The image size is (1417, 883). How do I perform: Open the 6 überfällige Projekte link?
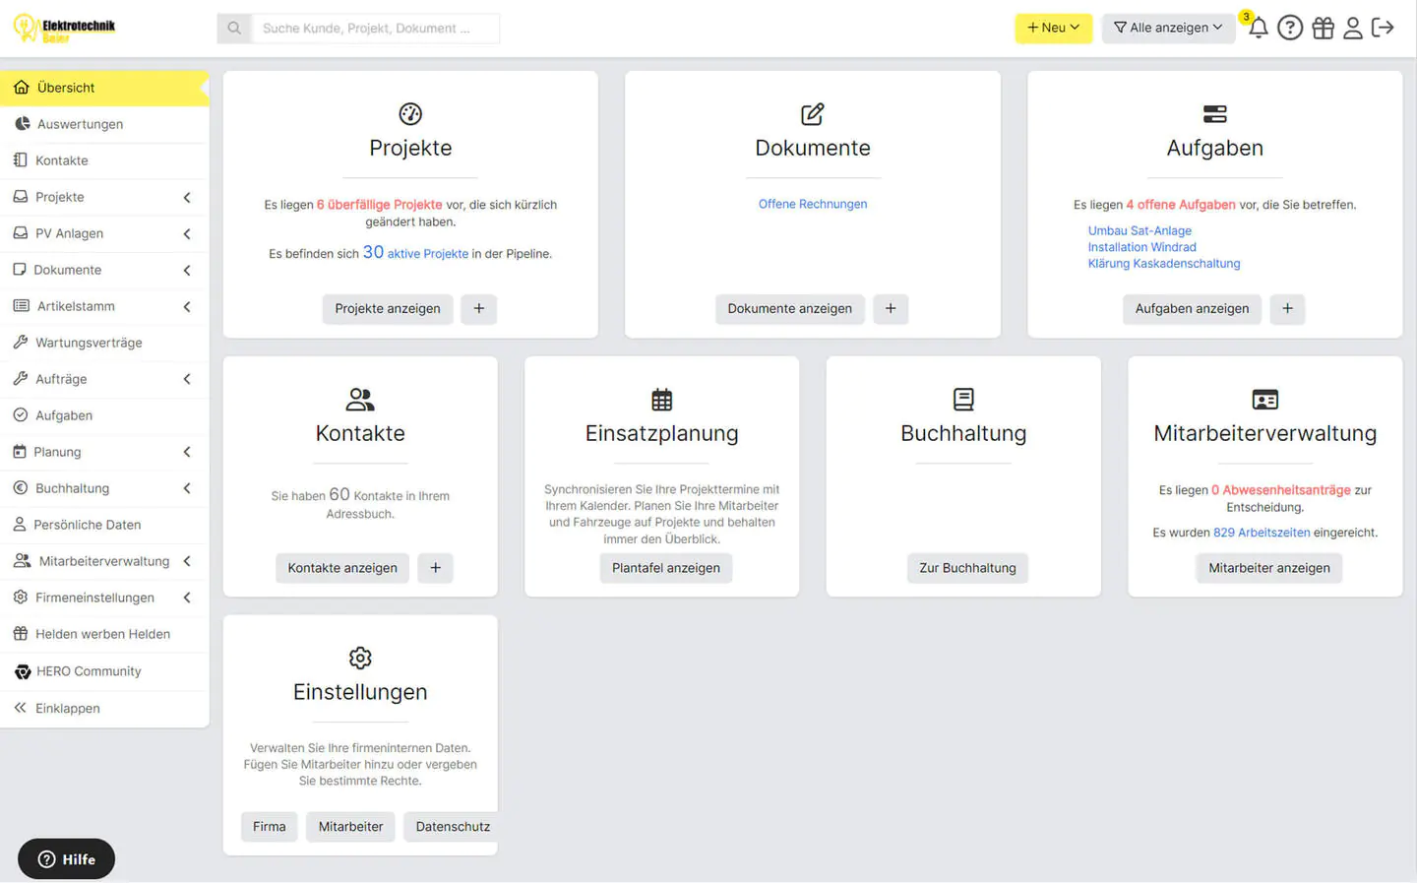(x=379, y=205)
